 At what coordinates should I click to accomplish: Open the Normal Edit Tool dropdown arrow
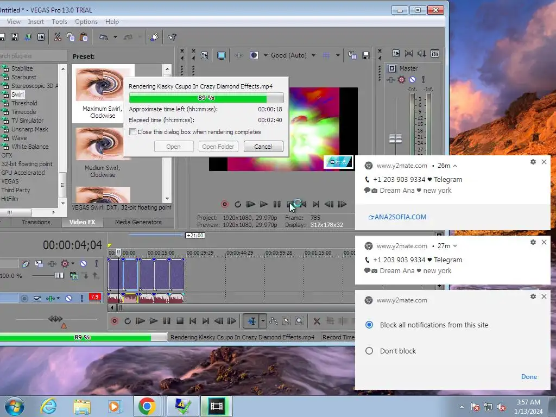click(x=263, y=321)
